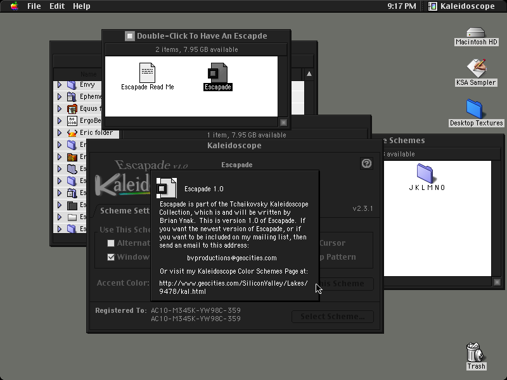Expand the grid mesh icon row's triangle
The width and height of the screenshot is (507, 380).
[x=60, y=169]
